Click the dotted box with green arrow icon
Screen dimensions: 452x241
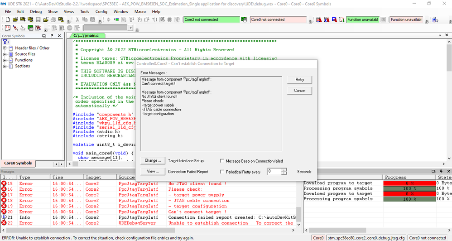[342, 19]
